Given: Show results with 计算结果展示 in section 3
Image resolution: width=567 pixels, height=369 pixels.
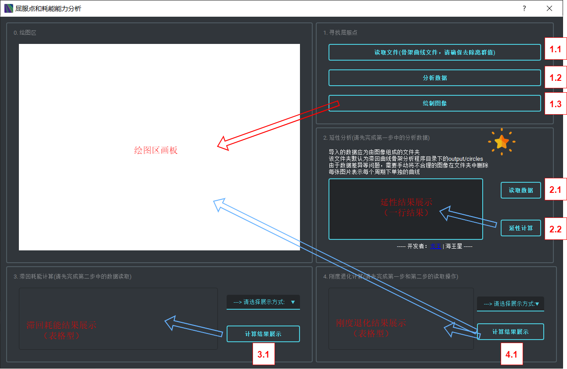Looking at the screenshot, I should click(x=263, y=334).
